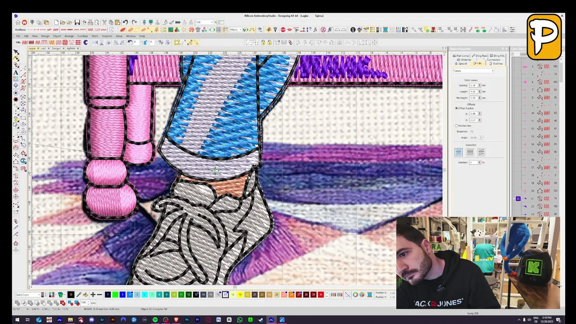Click the Windows Start button

(x=17, y=320)
